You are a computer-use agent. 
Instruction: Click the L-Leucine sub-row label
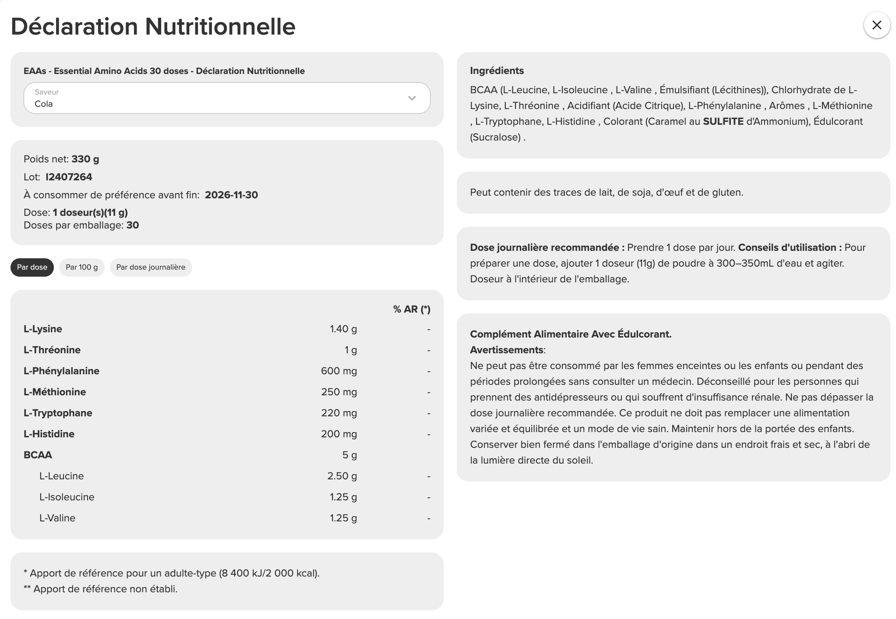(61, 476)
